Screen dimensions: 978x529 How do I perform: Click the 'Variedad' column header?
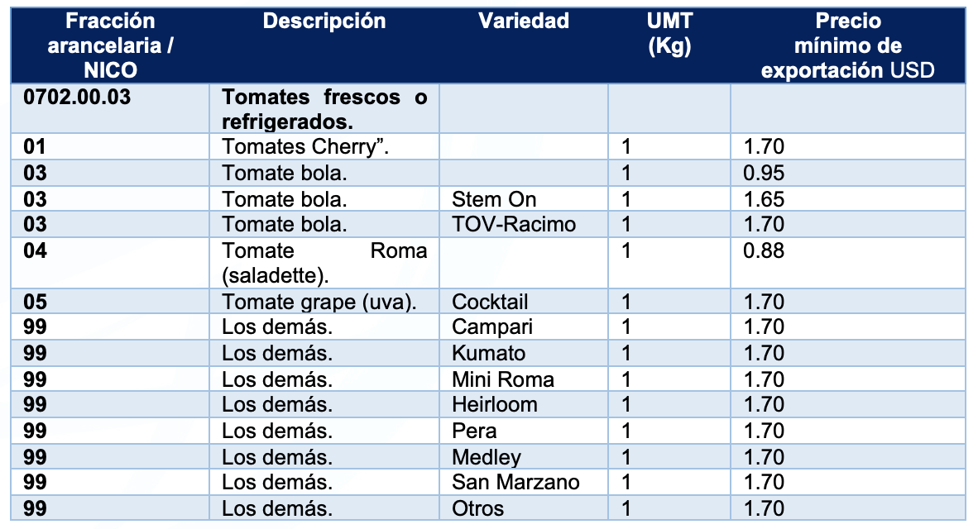[x=524, y=45]
